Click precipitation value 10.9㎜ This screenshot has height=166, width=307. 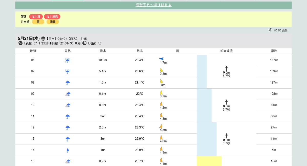103,60
